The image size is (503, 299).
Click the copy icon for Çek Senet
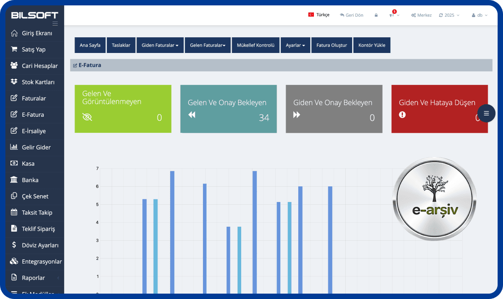(x=14, y=196)
